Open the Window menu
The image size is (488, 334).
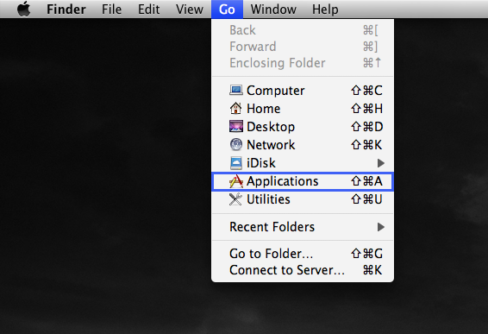click(273, 9)
